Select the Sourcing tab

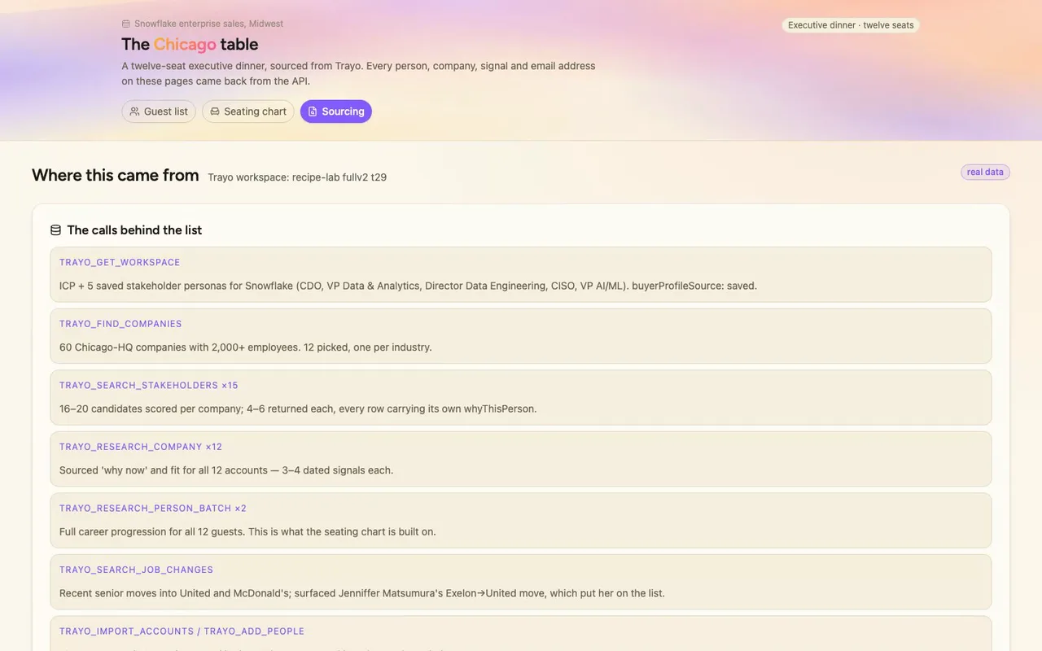336,111
